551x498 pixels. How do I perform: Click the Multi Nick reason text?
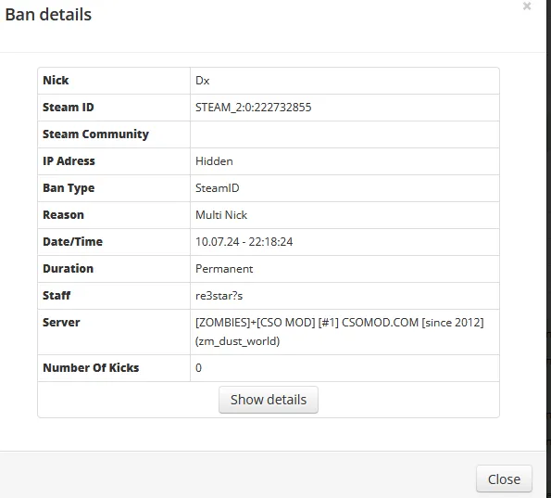221,214
